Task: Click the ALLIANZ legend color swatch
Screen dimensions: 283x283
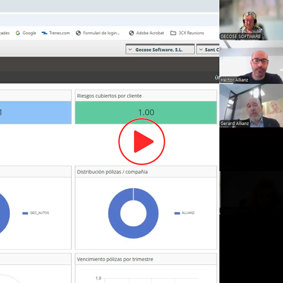Action: [177, 213]
